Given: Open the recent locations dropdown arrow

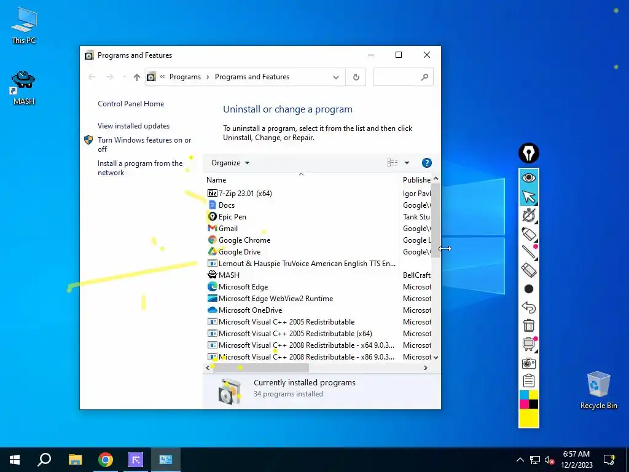Looking at the screenshot, I should click(124, 77).
